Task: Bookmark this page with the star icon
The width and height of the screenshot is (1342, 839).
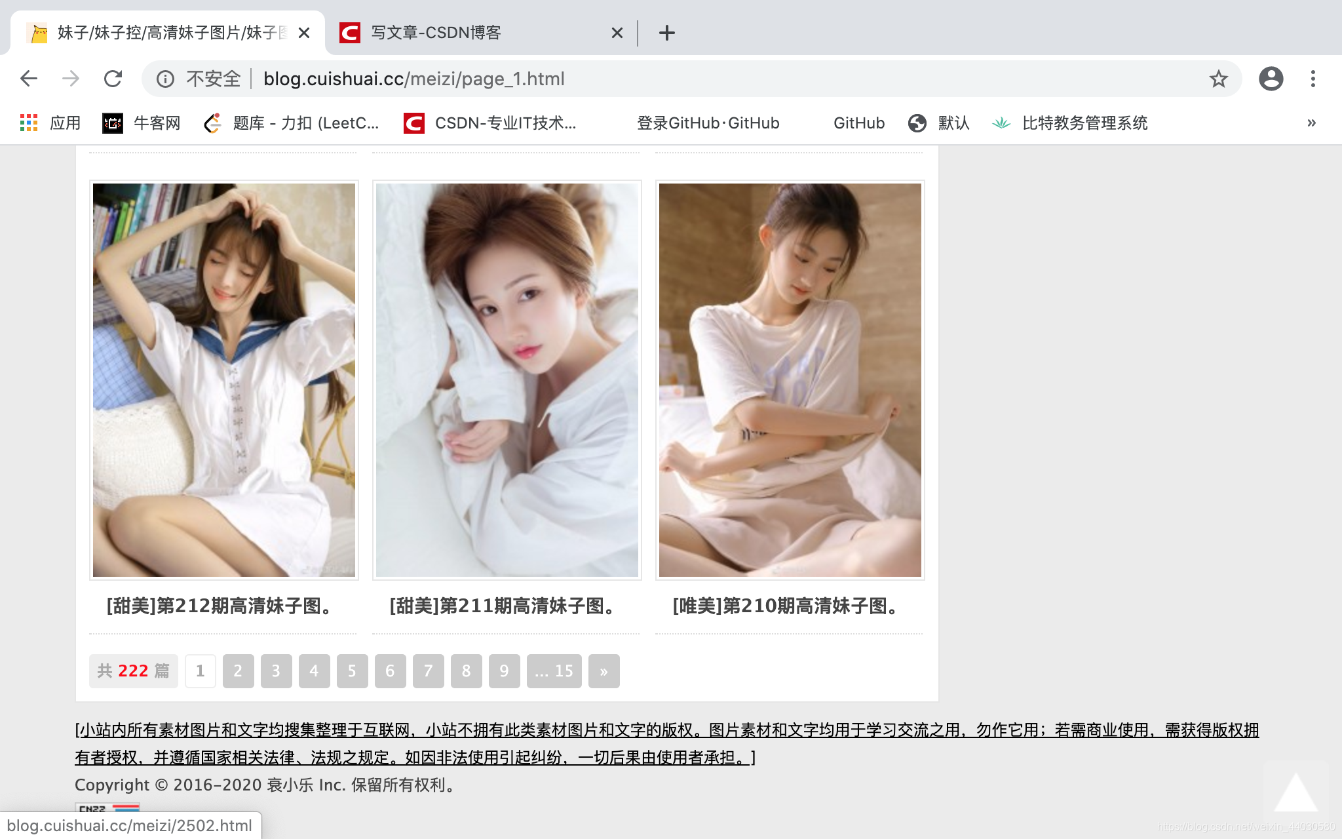Action: (x=1219, y=79)
